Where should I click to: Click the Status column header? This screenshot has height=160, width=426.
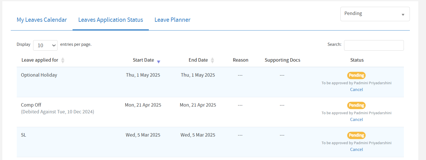(357, 60)
